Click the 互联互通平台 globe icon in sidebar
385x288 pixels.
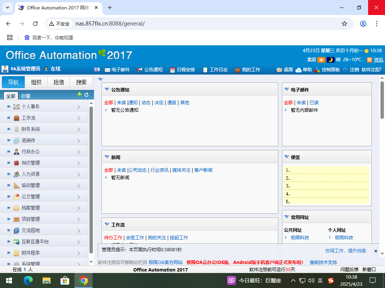point(17,242)
